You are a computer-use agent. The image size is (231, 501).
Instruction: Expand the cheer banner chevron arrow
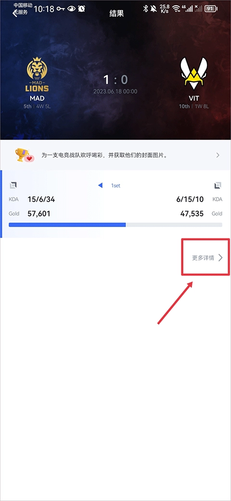point(218,155)
